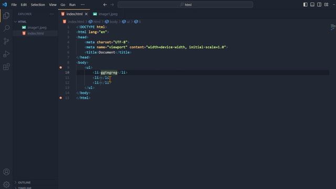Open Run and Debug view
The width and height of the screenshot is (336, 189).
pos(6,54)
